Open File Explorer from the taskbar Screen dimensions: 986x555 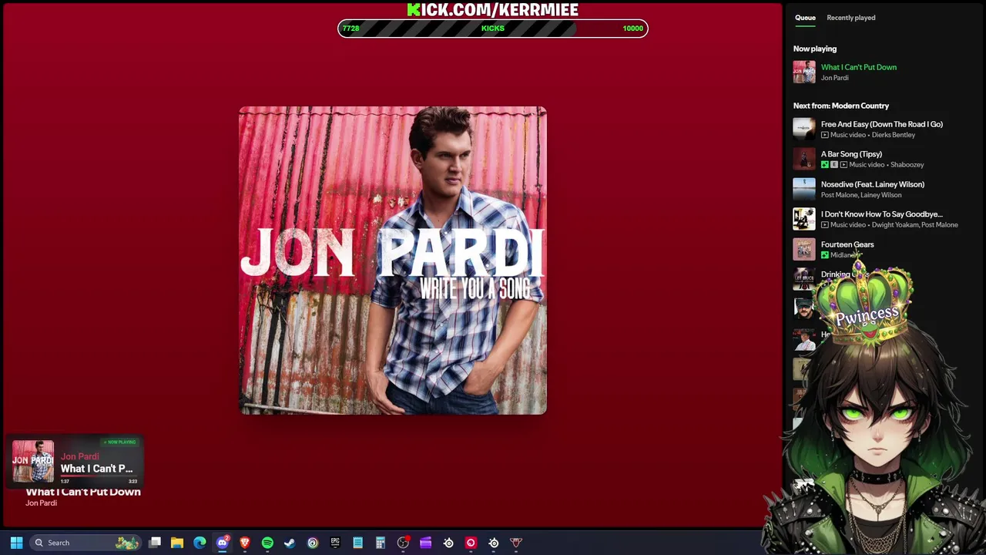(x=177, y=543)
